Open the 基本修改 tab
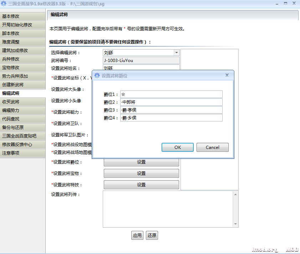The height and width of the screenshot is (254, 300). 22,16
